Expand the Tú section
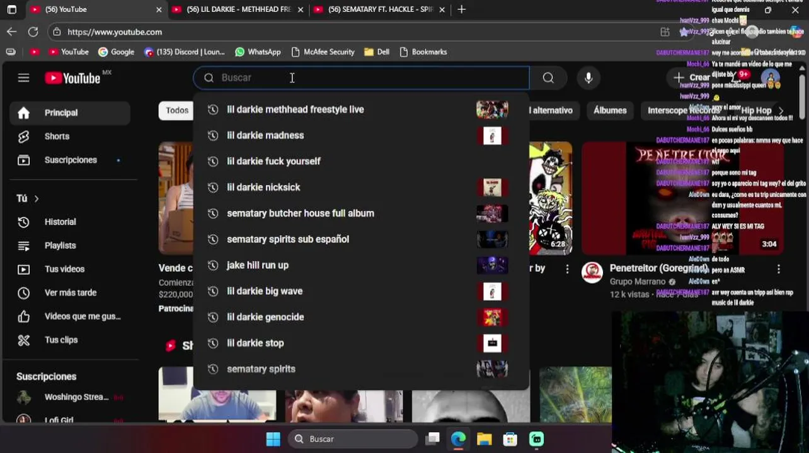This screenshot has width=809, height=453. pos(28,198)
